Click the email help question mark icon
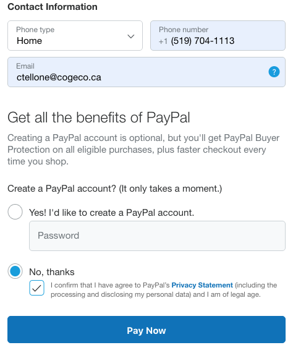 274,72
